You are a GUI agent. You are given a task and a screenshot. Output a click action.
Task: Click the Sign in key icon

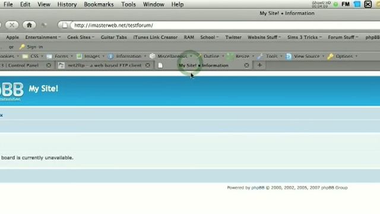click(22, 46)
